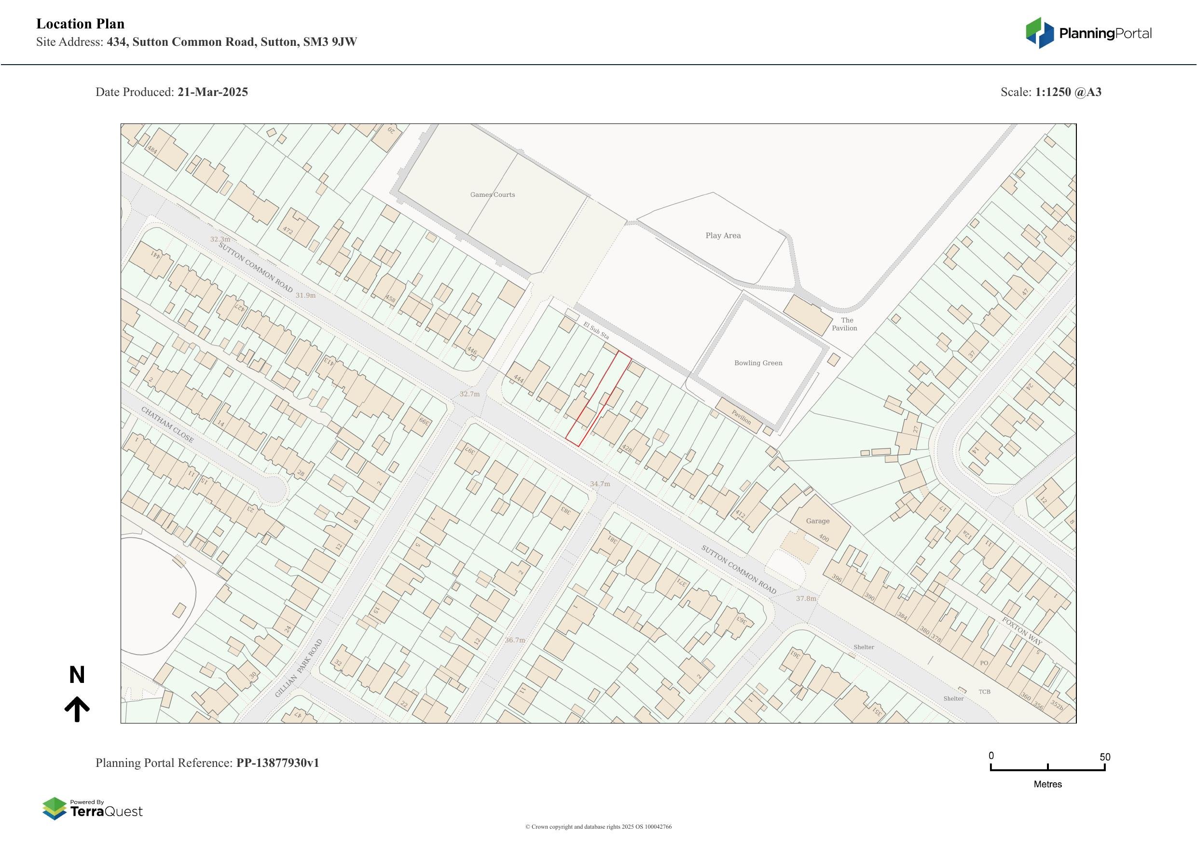
Task: Click the Garage building on map
Action: point(820,522)
